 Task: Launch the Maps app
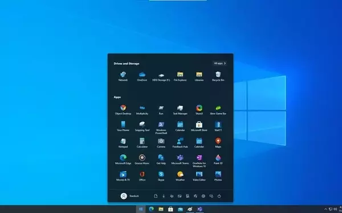218,143
